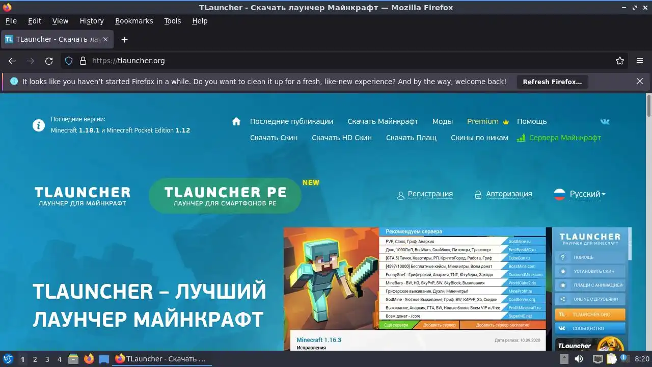Launch Firefox from the taskbar launcher
The image size is (652, 367).
click(89, 359)
